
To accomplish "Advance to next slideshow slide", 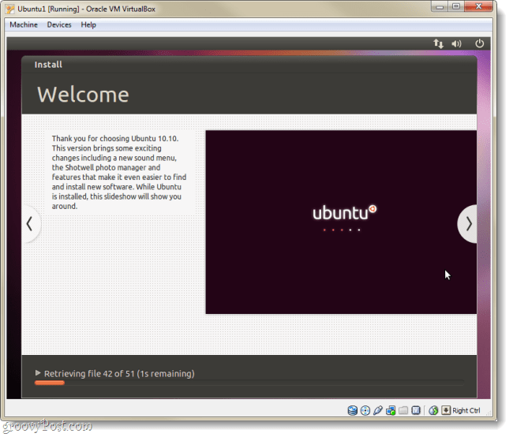I will click(468, 224).
